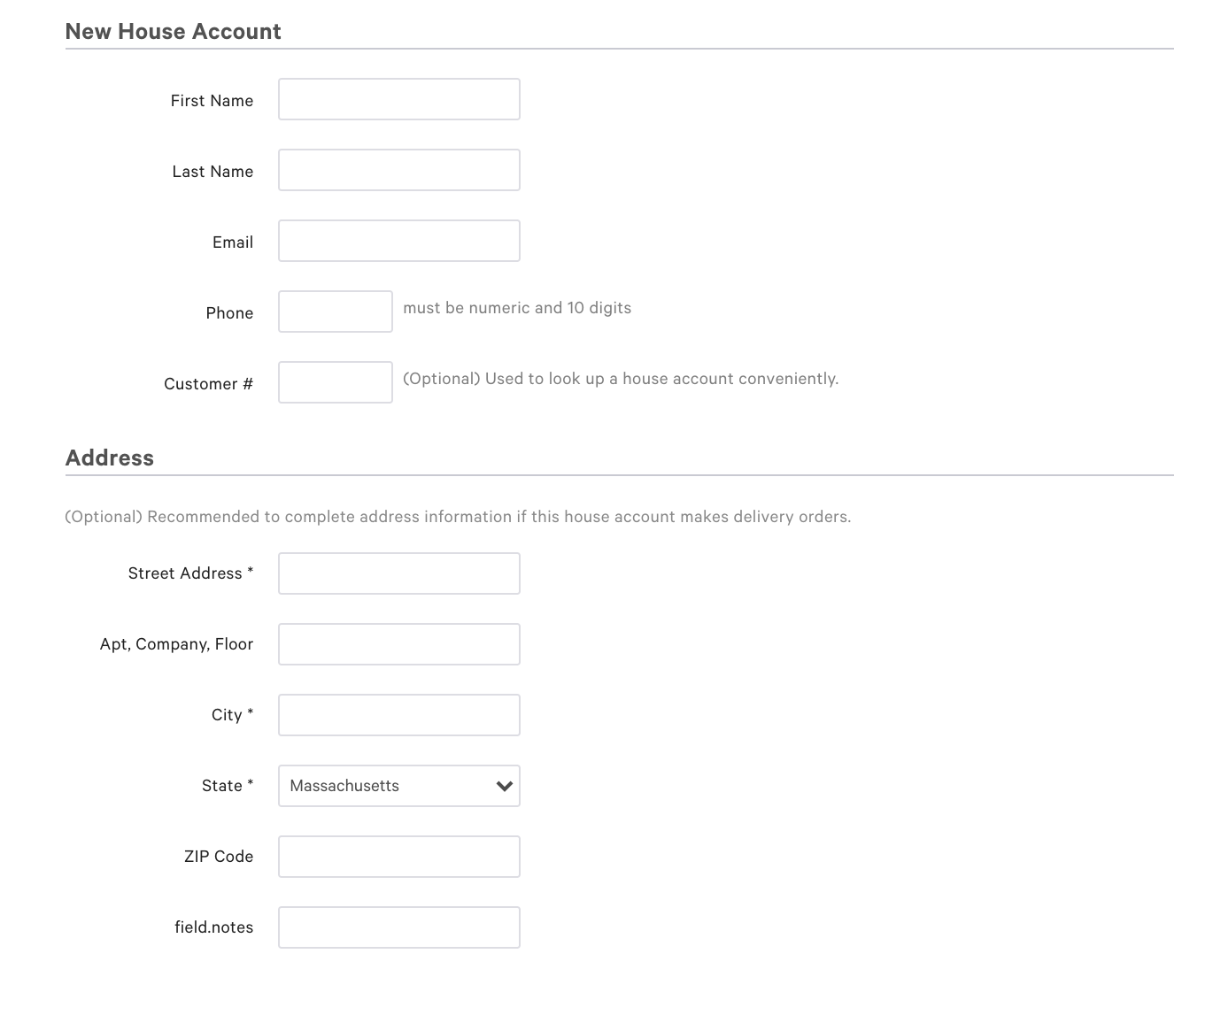This screenshot has width=1213, height=1023.
Task: Click the Phone field label
Action: click(229, 312)
